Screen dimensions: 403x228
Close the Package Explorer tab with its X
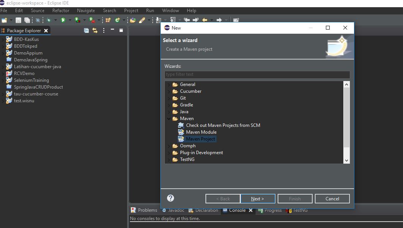(46, 31)
